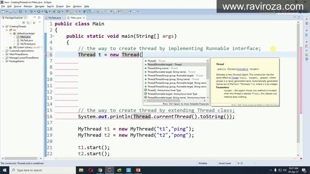Click the New Java Class green C icon
The width and height of the screenshot is (310, 174).
tap(59, 12)
